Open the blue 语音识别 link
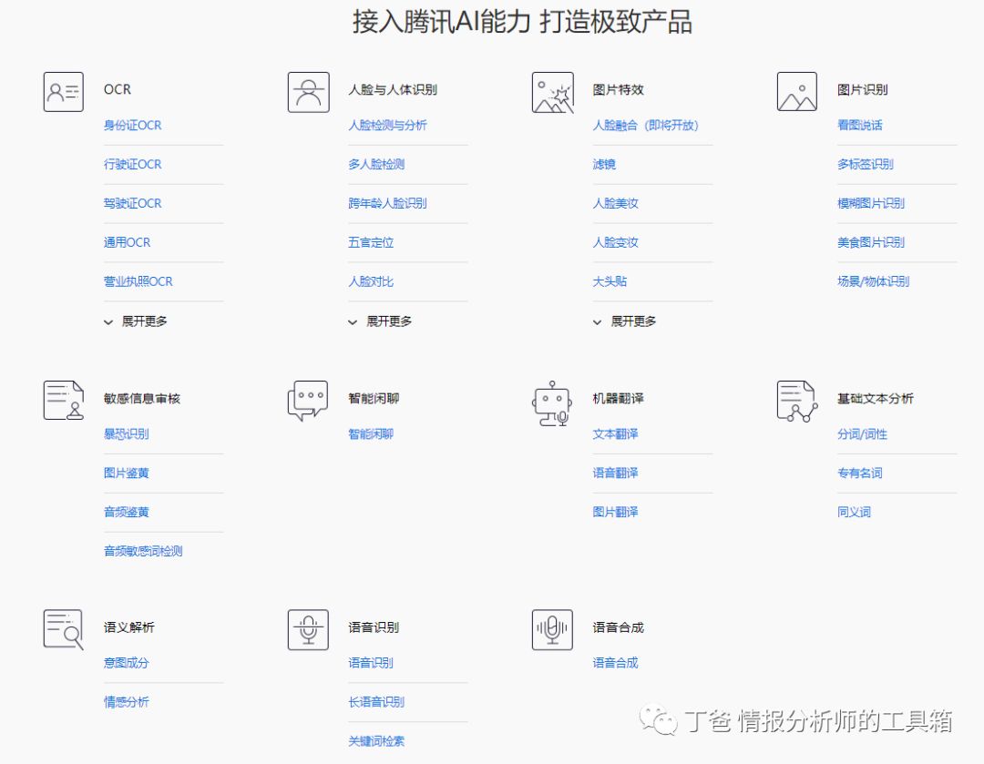This screenshot has width=984, height=764. (x=371, y=663)
